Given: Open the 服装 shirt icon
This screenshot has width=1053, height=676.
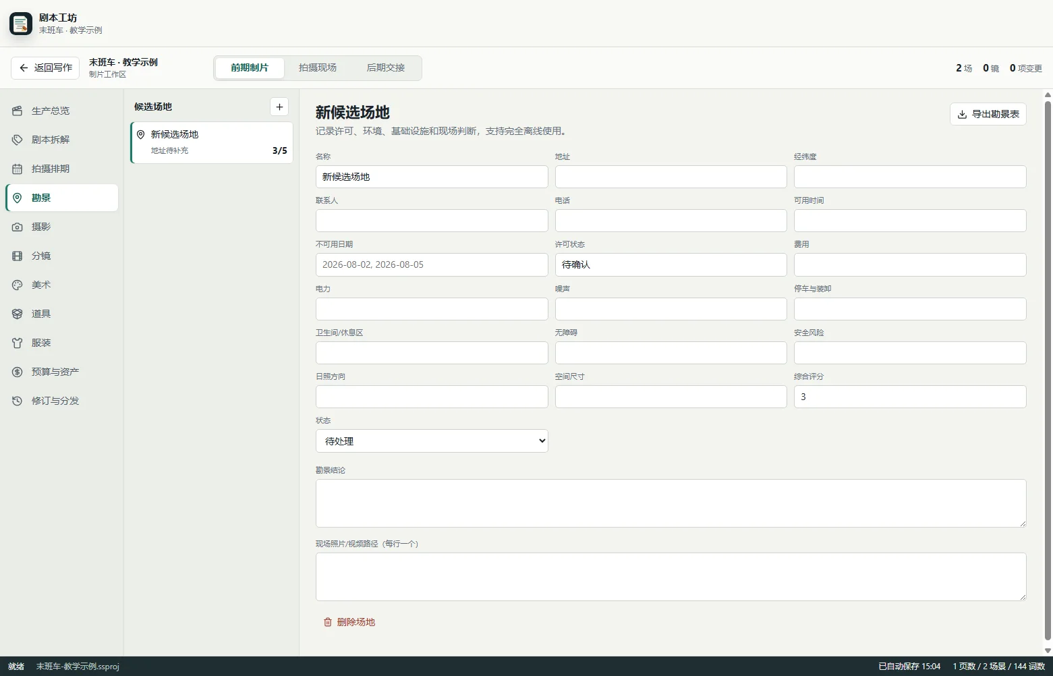Looking at the screenshot, I should tap(18, 343).
